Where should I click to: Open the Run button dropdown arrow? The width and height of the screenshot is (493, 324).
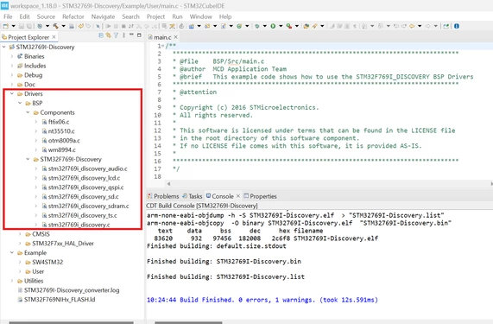click(x=281, y=26)
